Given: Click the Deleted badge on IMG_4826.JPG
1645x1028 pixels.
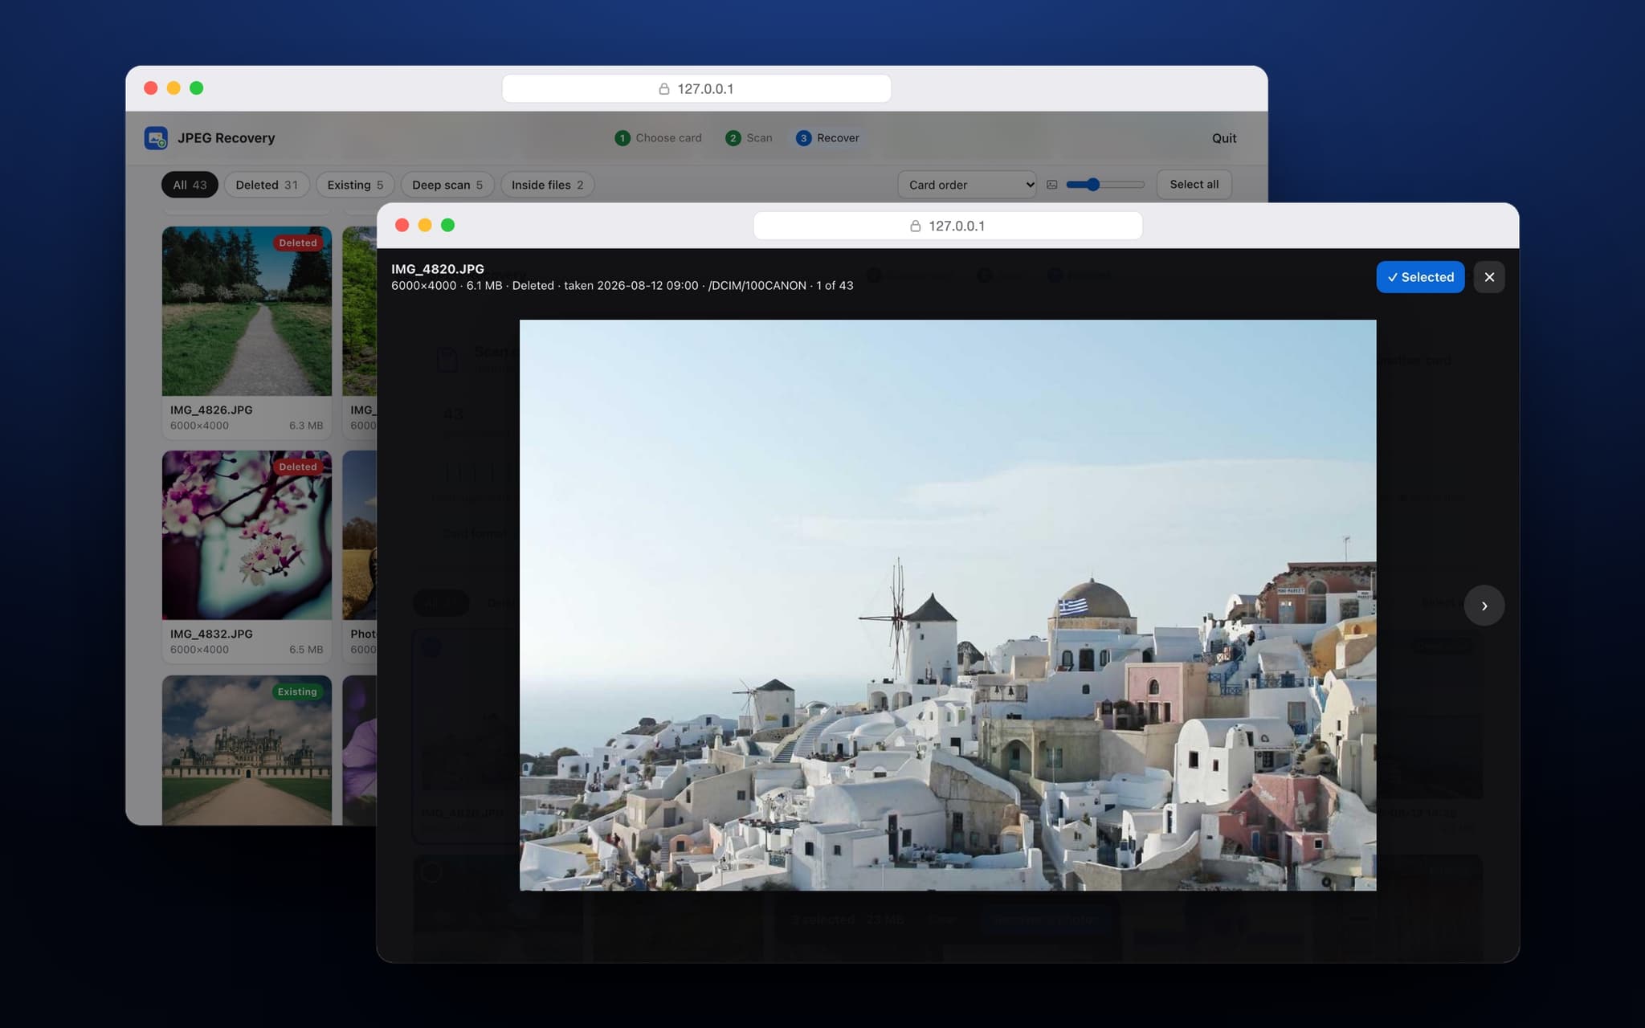Looking at the screenshot, I should [x=298, y=243].
